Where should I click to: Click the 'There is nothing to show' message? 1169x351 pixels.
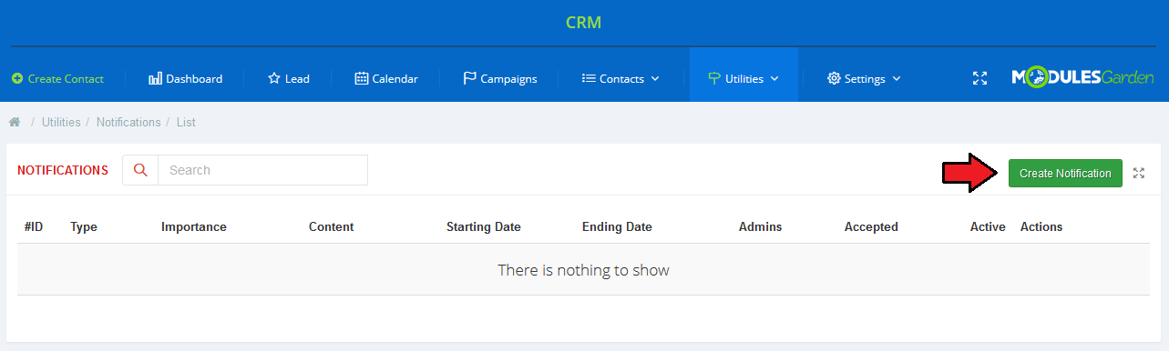(584, 270)
